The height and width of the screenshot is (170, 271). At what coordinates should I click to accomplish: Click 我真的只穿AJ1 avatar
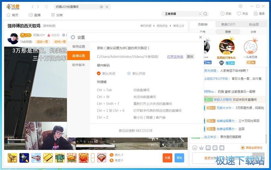click(x=226, y=46)
